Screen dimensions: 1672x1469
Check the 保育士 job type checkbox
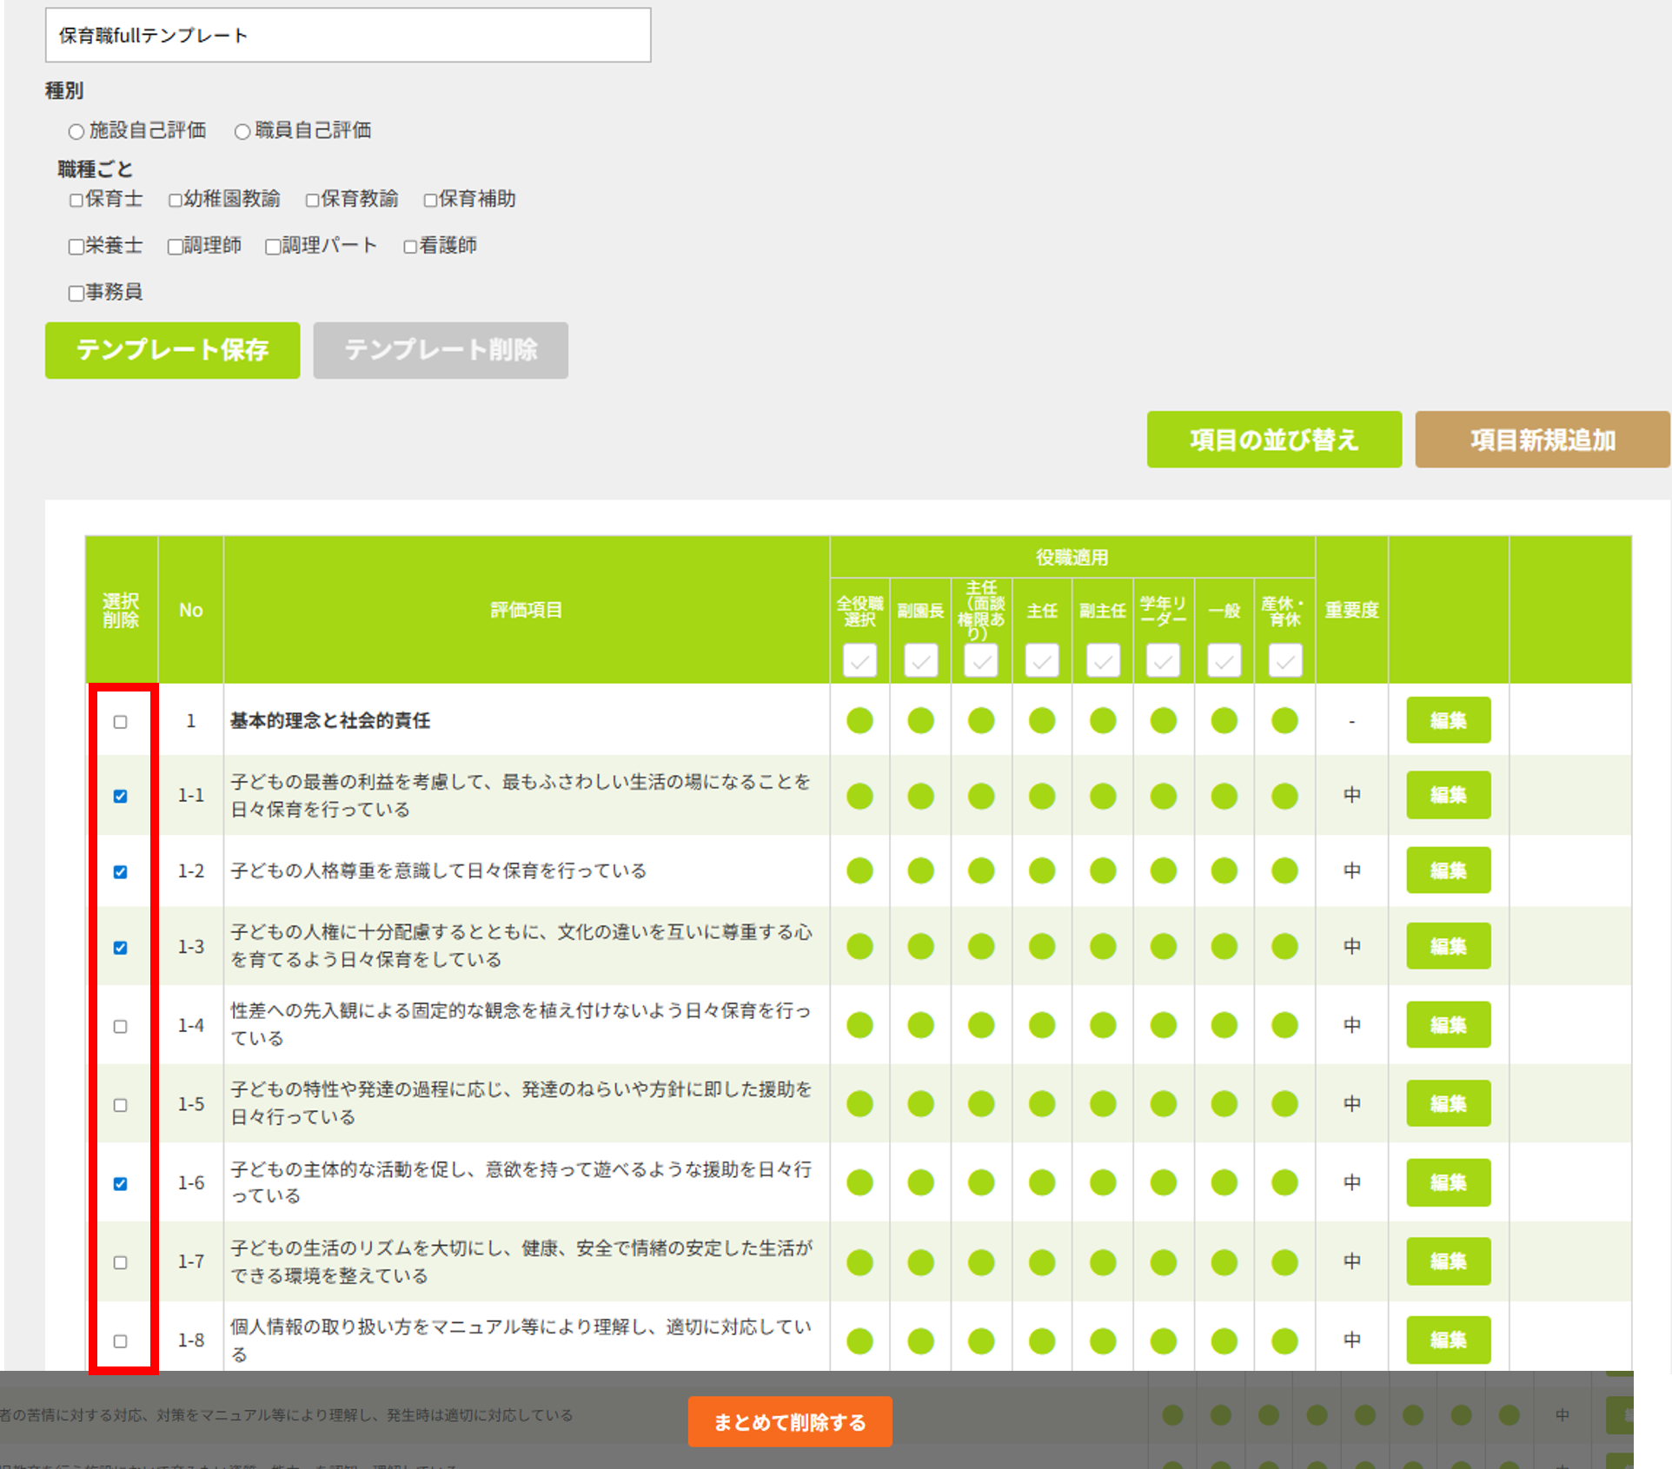coord(76,199)
